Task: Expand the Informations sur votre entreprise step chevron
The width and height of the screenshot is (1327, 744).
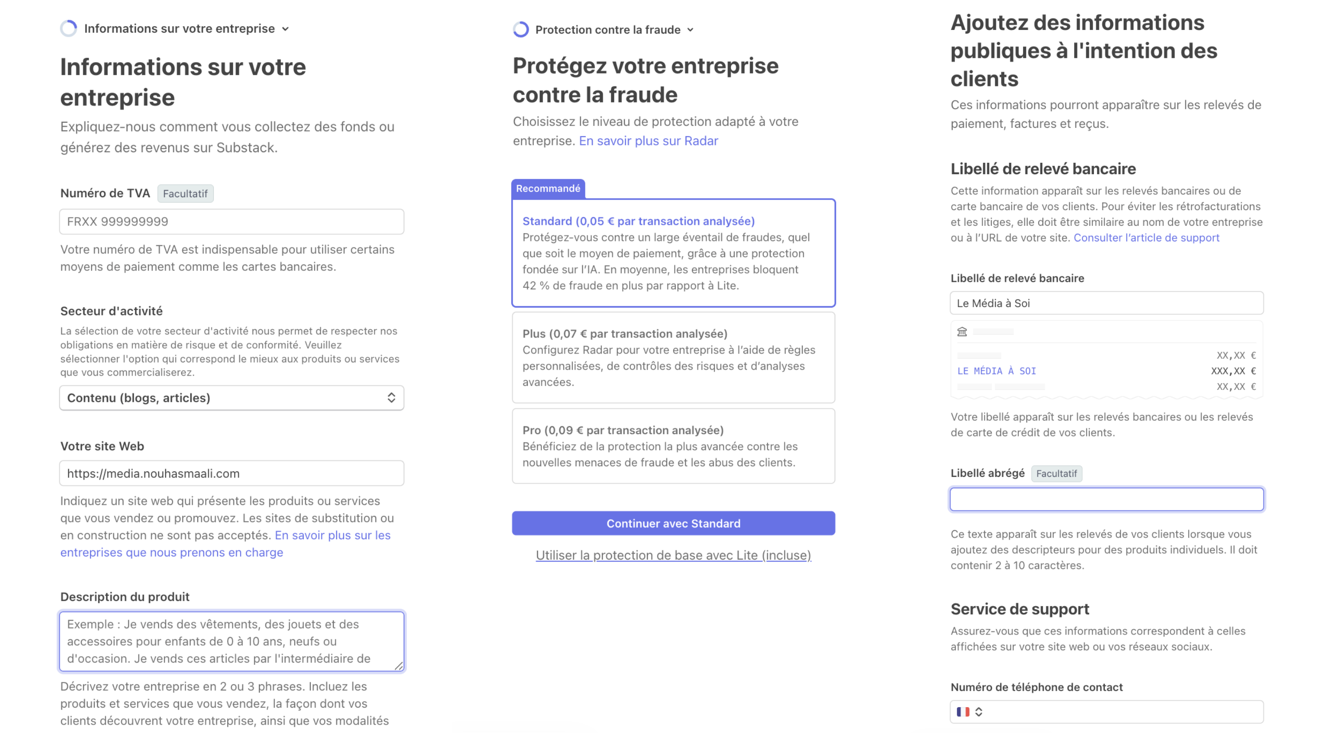Action: tap(286, 29)
